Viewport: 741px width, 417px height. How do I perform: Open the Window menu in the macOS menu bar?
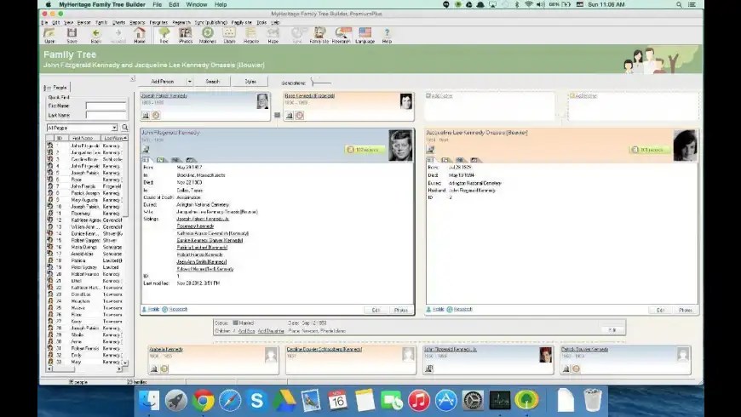197,4
